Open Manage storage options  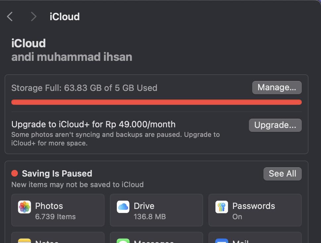point(277,88)
